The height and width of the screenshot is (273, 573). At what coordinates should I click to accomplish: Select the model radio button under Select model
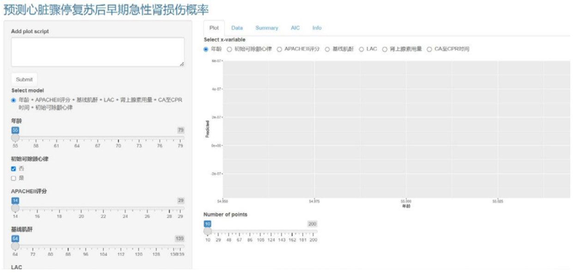(x=14, y=100)
